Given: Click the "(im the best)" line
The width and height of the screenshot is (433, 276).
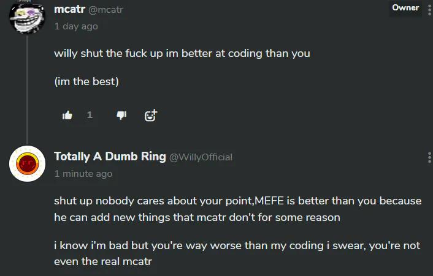Looking at the screenshot, I should 86,82.
